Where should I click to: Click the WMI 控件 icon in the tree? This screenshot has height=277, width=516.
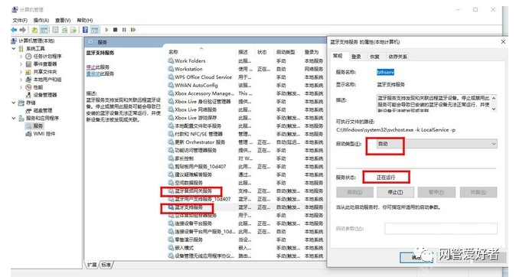point(28,134)
